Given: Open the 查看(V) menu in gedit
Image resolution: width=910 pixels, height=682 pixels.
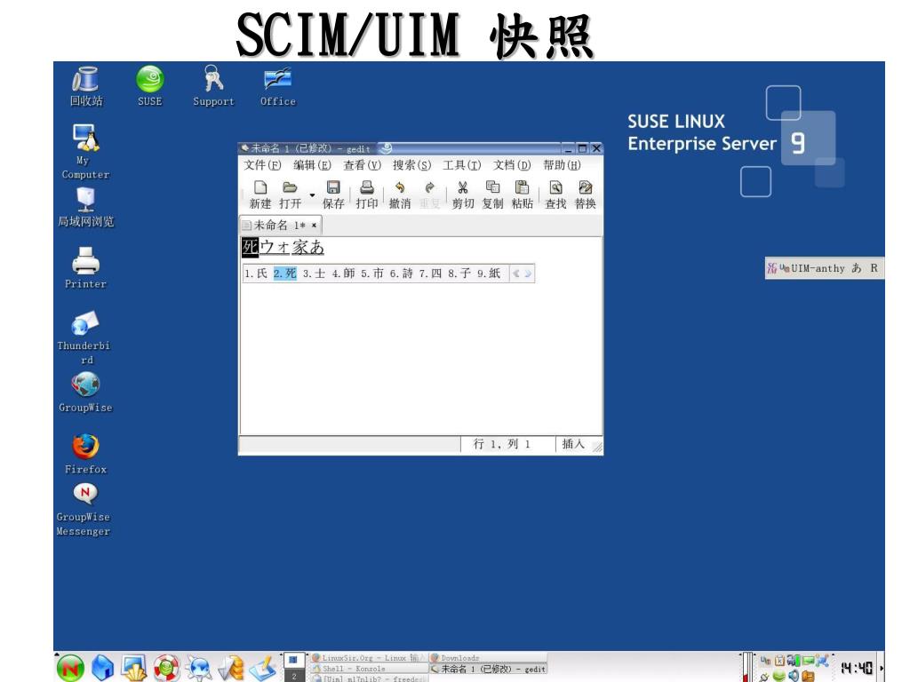Looking at the screenshot, I should click(362, 165).
